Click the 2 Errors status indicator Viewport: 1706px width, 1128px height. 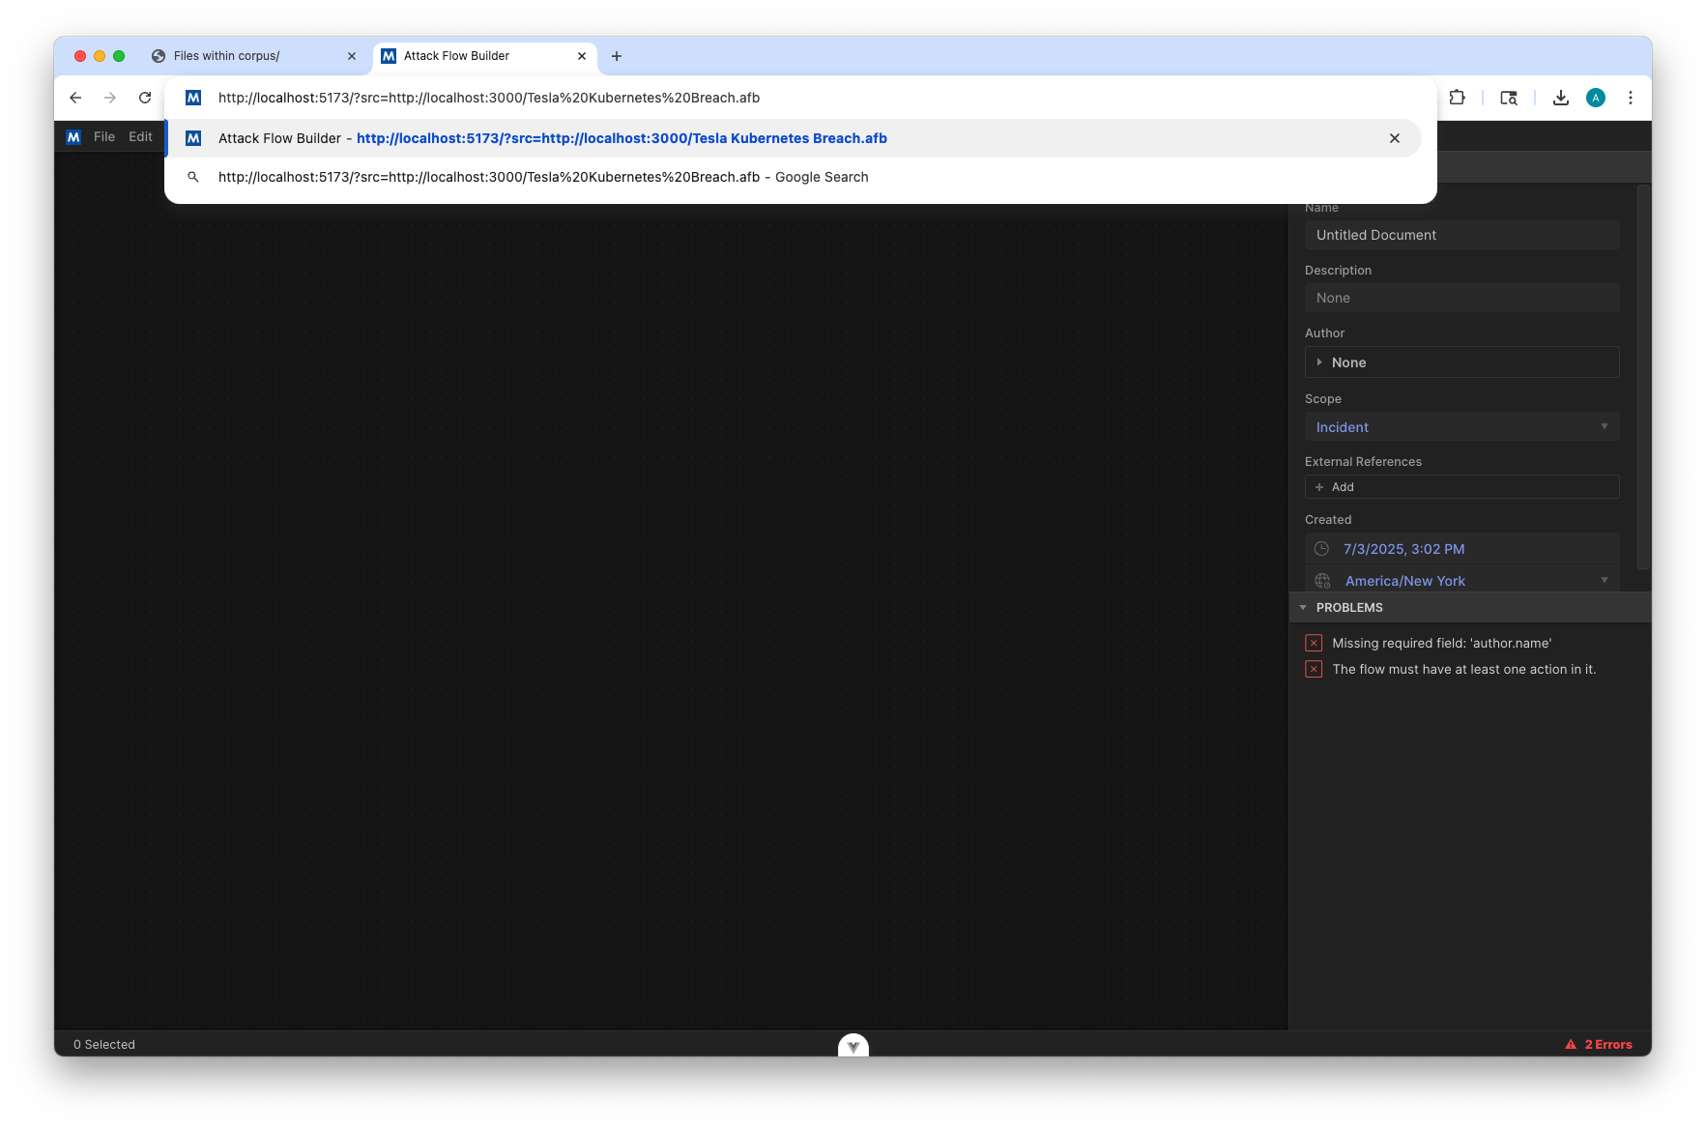coord(1598,1045)
